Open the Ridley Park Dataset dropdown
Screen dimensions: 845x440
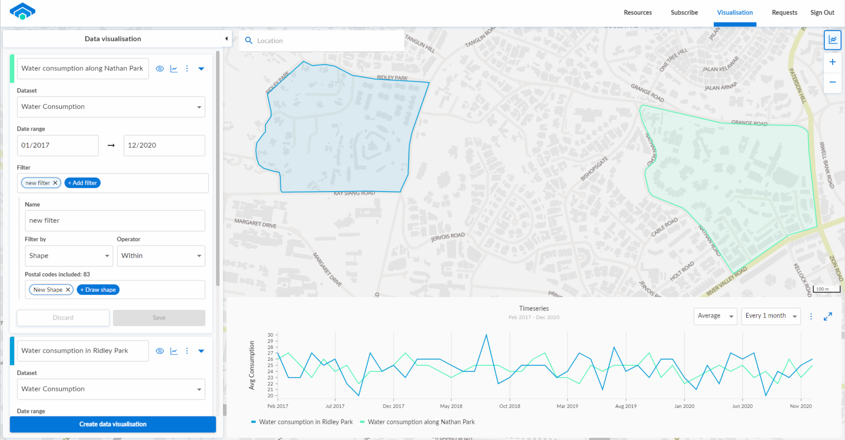coord(111,389)
